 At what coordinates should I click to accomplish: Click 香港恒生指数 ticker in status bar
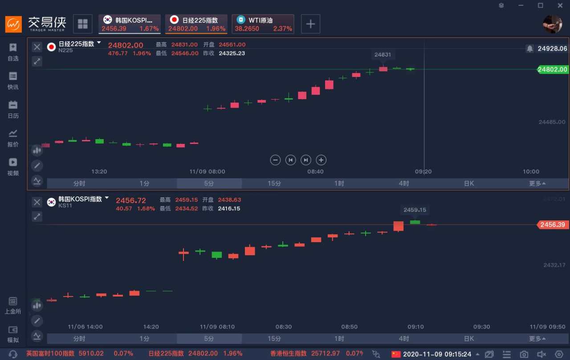[317, 354]
